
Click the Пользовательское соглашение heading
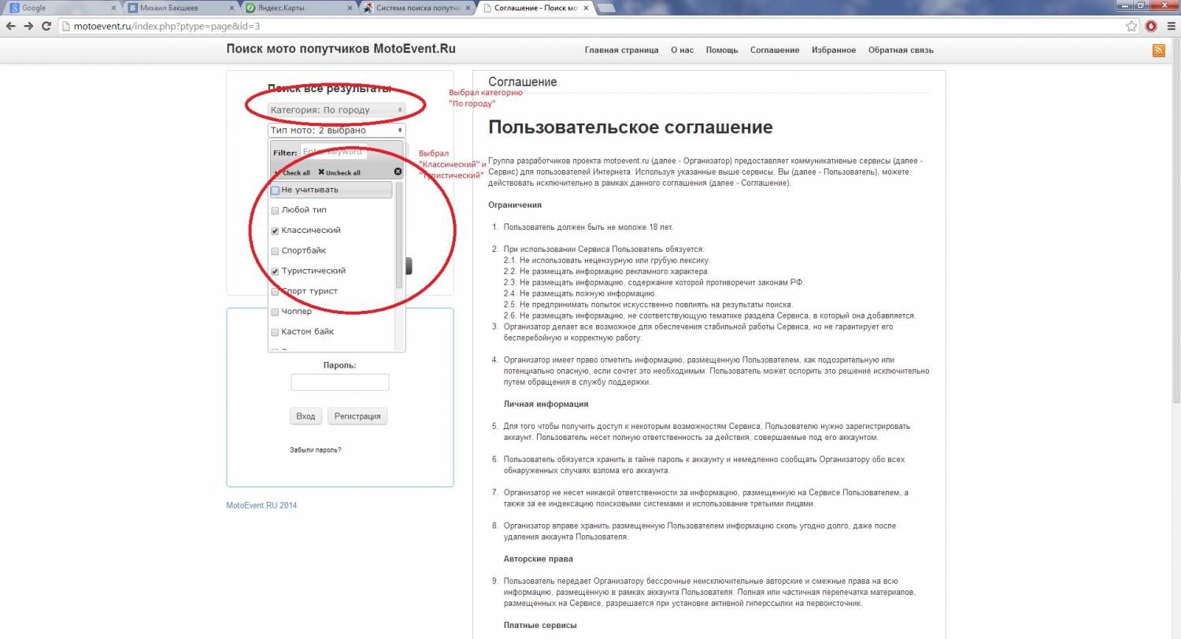tap(631, 127)
